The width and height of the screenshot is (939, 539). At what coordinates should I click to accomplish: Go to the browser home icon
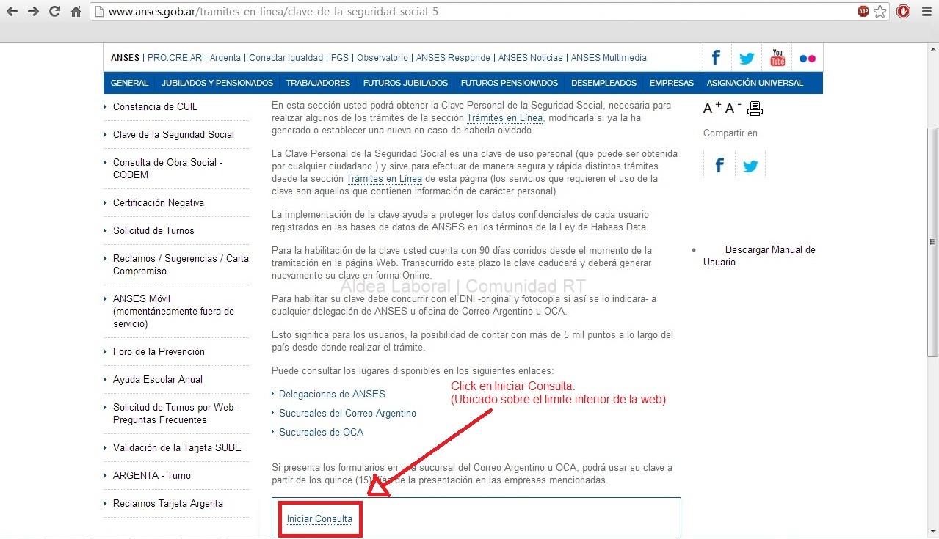click(x=76, y=12)
